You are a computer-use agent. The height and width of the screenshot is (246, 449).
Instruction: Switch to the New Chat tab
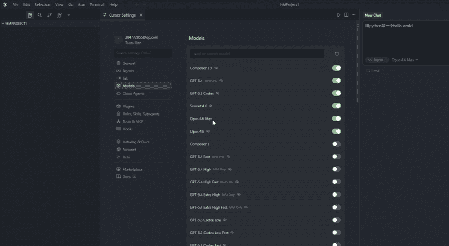click(373, 15)
